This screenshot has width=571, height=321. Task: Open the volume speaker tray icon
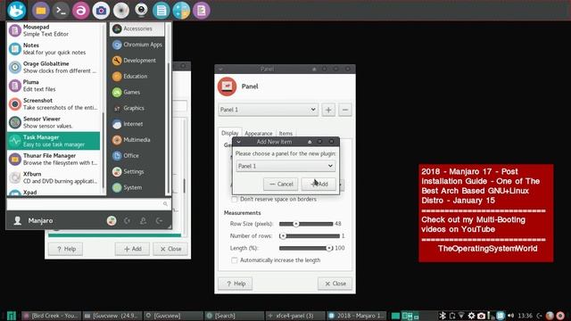click(x=511, y=316)
